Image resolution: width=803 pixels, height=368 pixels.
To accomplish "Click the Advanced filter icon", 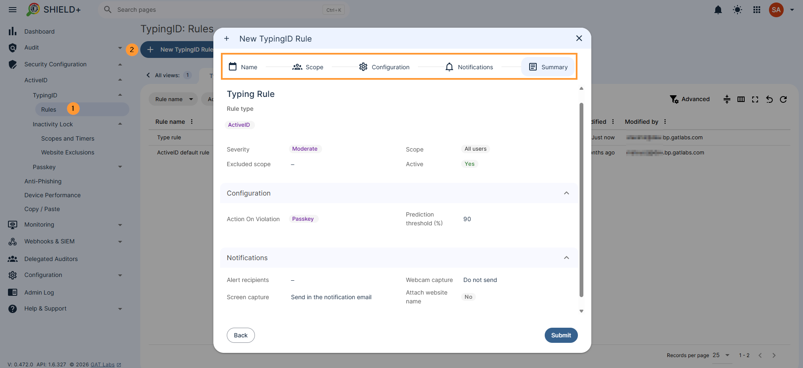I will 674,99.
